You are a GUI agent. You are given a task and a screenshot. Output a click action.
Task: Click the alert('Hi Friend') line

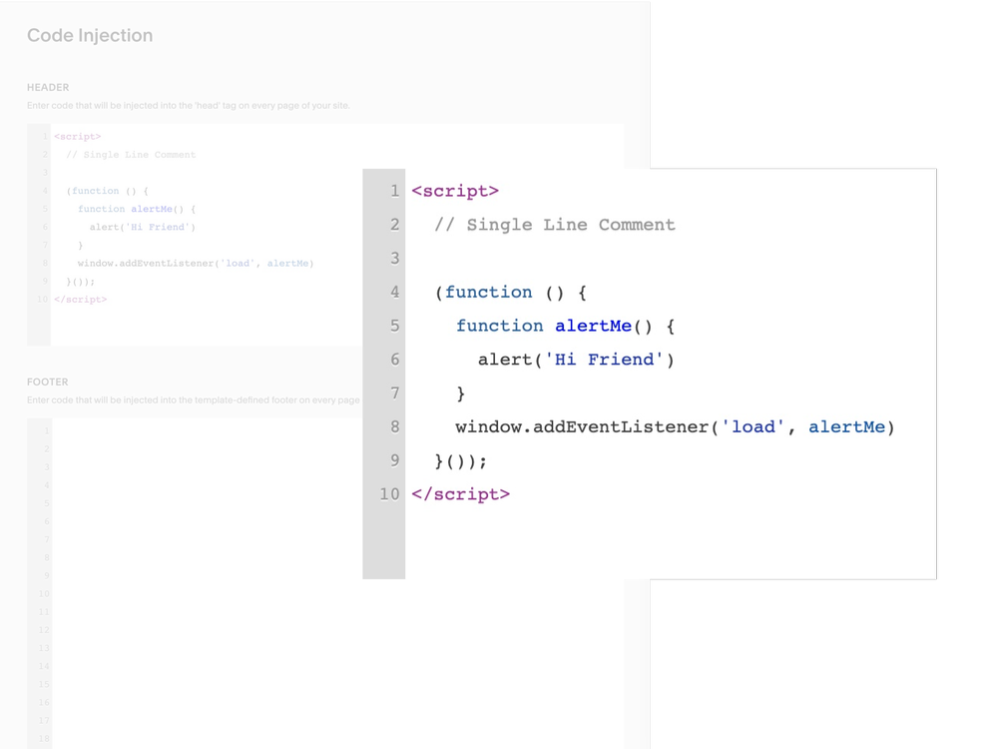(x=576, y=360)
